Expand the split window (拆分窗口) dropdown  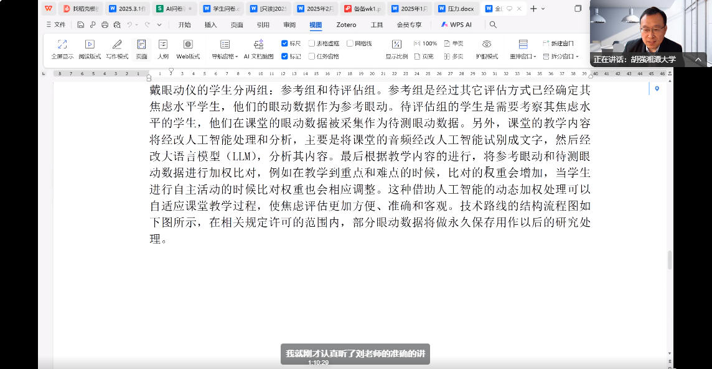click(x=561, y=56)
